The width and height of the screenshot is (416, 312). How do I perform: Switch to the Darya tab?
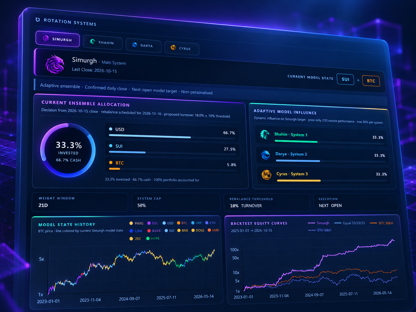click(x=143, y=45)
